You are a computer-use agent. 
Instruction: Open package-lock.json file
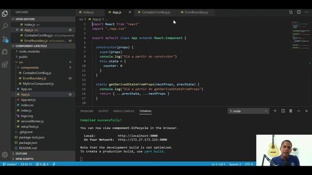pyautogui.click(x=43, y=137)
